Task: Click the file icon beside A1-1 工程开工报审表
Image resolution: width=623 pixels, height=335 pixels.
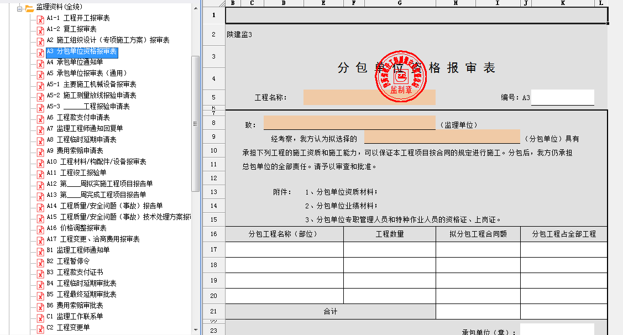Action: click(x=40, y=19)
